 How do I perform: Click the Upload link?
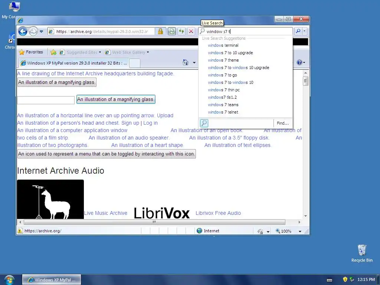(x=165, y=116)
